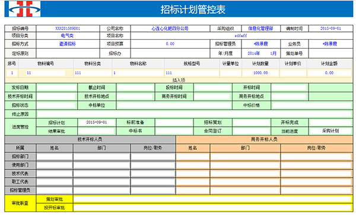Click the 策划审批 yellow input field
The height and width of the screenshot is (215, 356).
coord(212,199)
